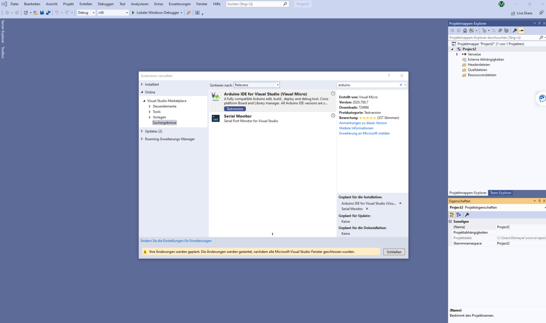Screen dimensions: 546x323
Task: Select the Quelldateien folder in the tree
Action: 477,70
